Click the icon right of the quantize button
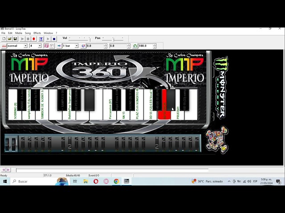The width and height of the screenshot is (285, 213). [52, 46]
